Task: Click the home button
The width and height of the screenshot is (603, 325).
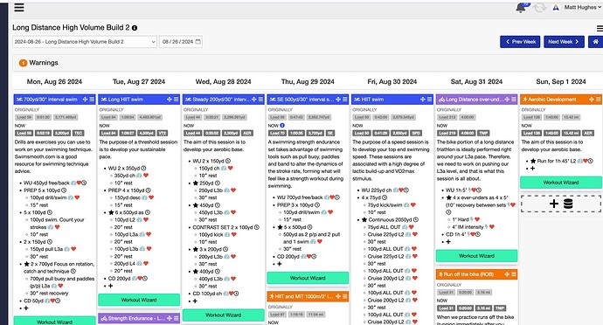Action: [x=596, y=42]
